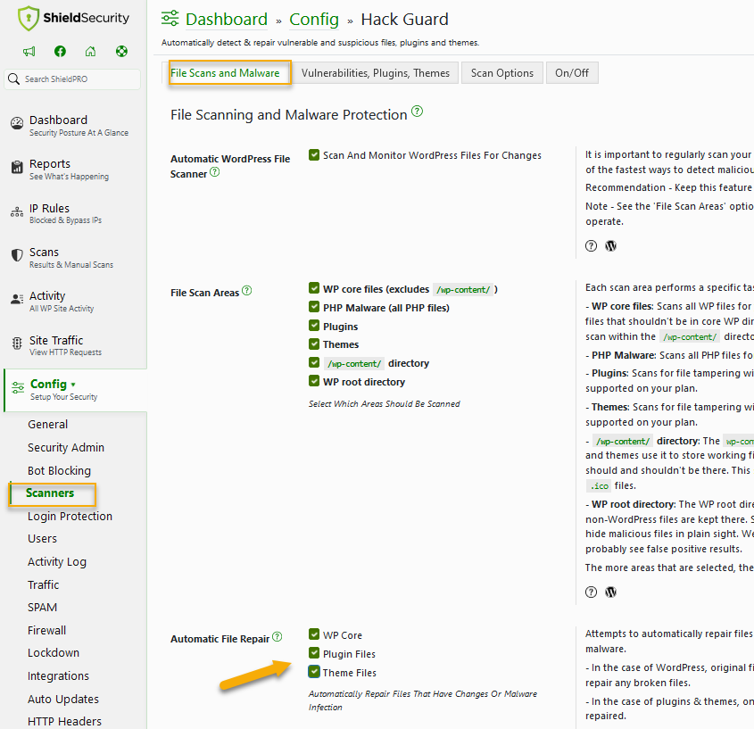
Task: Click the Site Traffic light icon
Action: [x=17, y=343]
